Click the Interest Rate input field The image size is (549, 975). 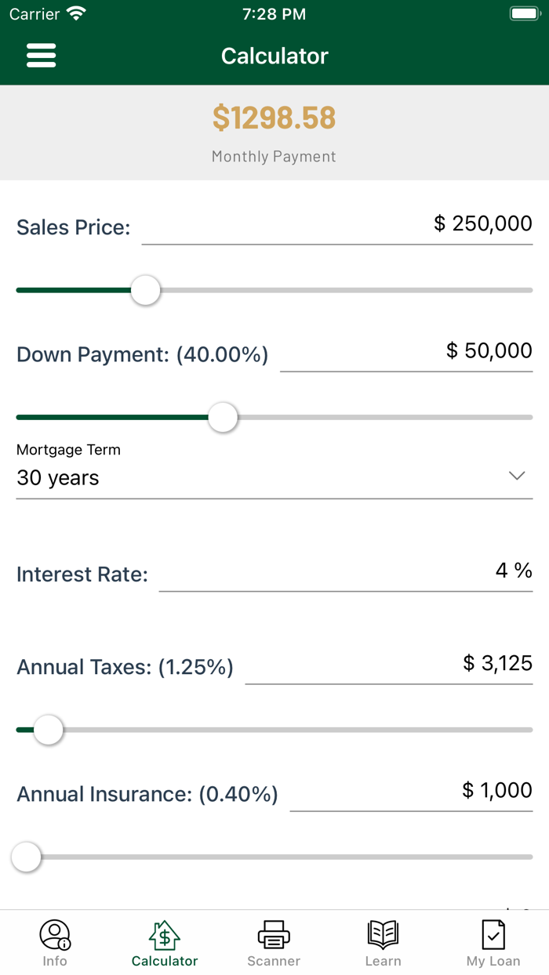coord(345,574)
